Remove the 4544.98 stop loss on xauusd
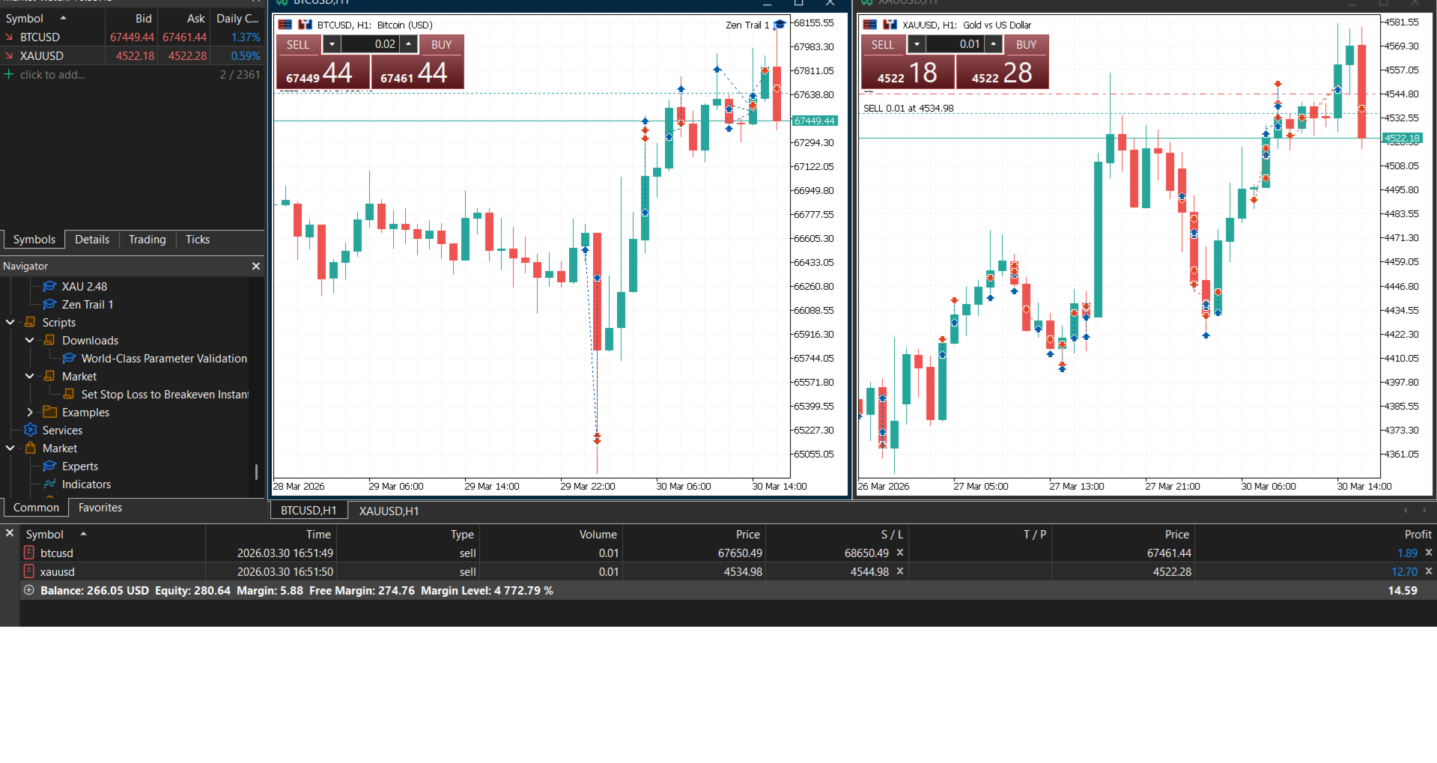 click(x=900, y=571)
